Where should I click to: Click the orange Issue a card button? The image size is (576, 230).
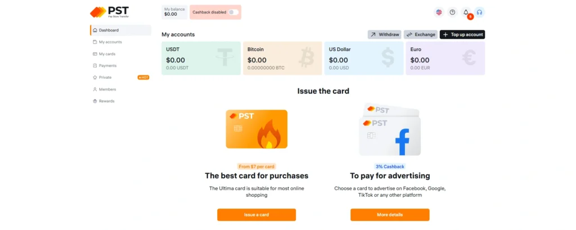point(256,215)
